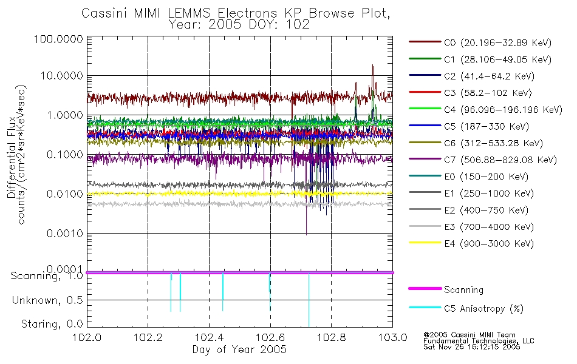Image resolution: width=577 pixels, height=364 pixels.
Task: Click the C4 bright green legend line
Action: 425,109
